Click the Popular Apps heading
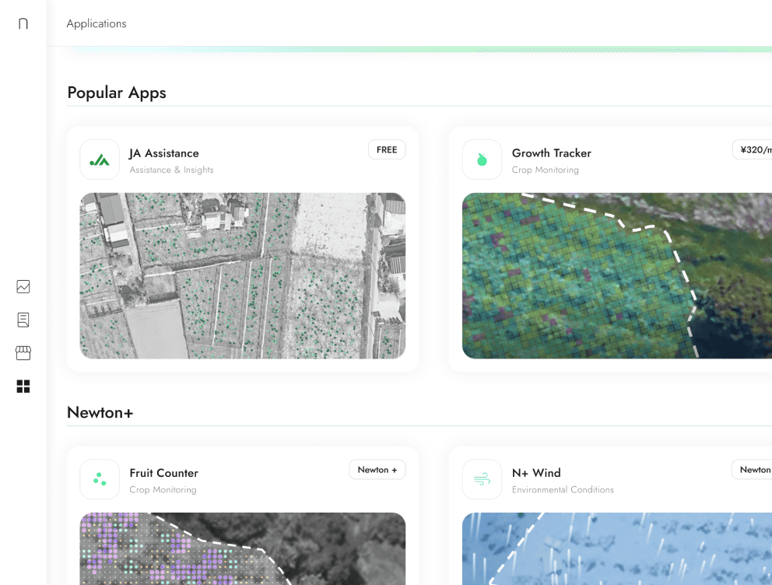 [117, 93]
